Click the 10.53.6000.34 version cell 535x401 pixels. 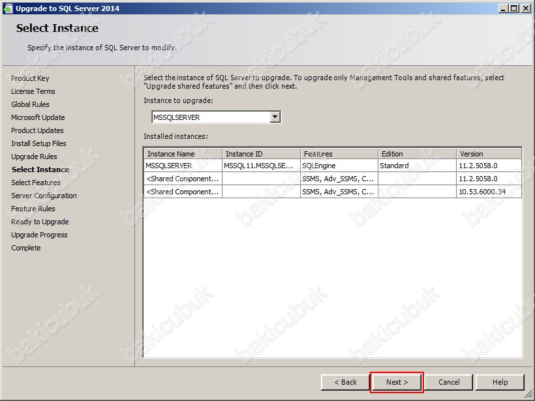[x=489, y=192]
